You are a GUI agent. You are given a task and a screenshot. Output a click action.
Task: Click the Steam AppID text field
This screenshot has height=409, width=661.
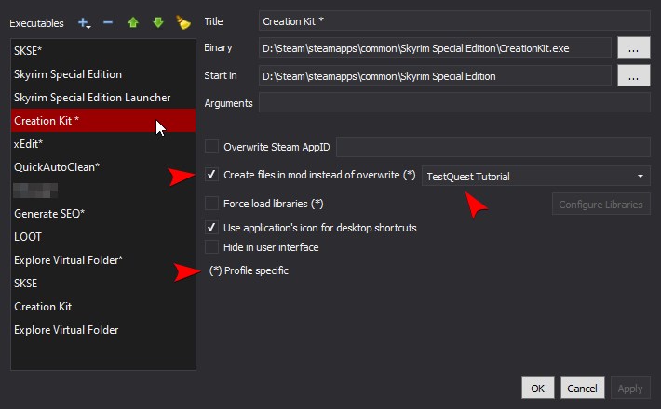coord(493,147)
